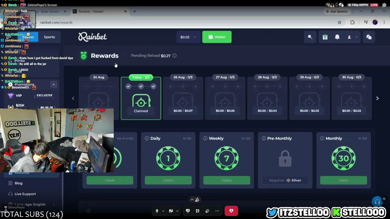Viewport: 390px width, 219px height.
Task: Open the chat bubbles icon
Action: [x=369, y=37]
